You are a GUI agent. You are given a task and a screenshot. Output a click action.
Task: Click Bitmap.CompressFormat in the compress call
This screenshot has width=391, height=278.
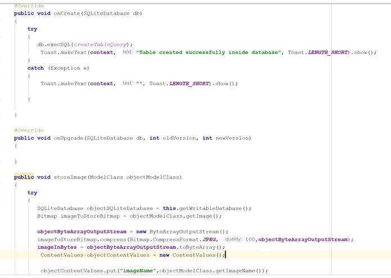pyautogui.click(x=164, y=239)
